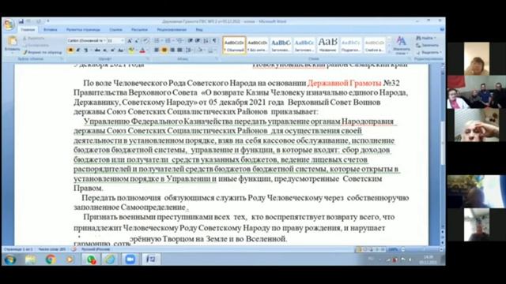Apply numbered list
This screenshot has height=284, width=506.
tap(168, 40)
